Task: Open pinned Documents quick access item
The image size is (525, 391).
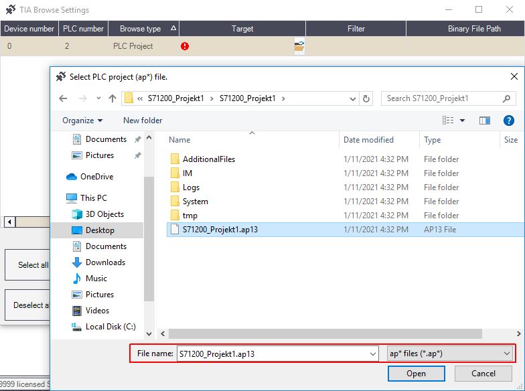Action: tap(99, 139)
